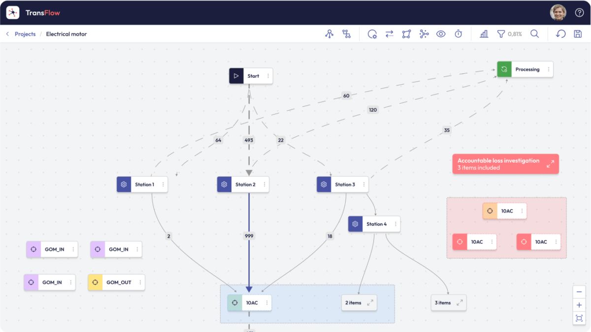Expand the Accountable loss investigation card
The image size is (591, 332).
[550, 164]
